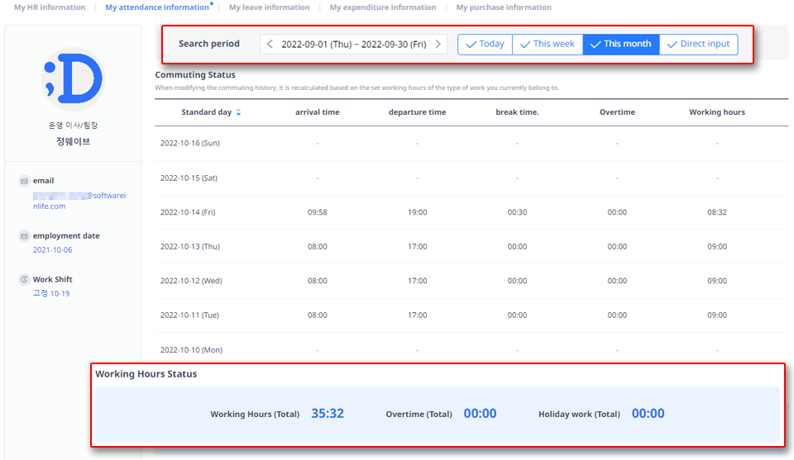Click the Work Shift clock icon
The image size is (794, 460).
point(24,280)
